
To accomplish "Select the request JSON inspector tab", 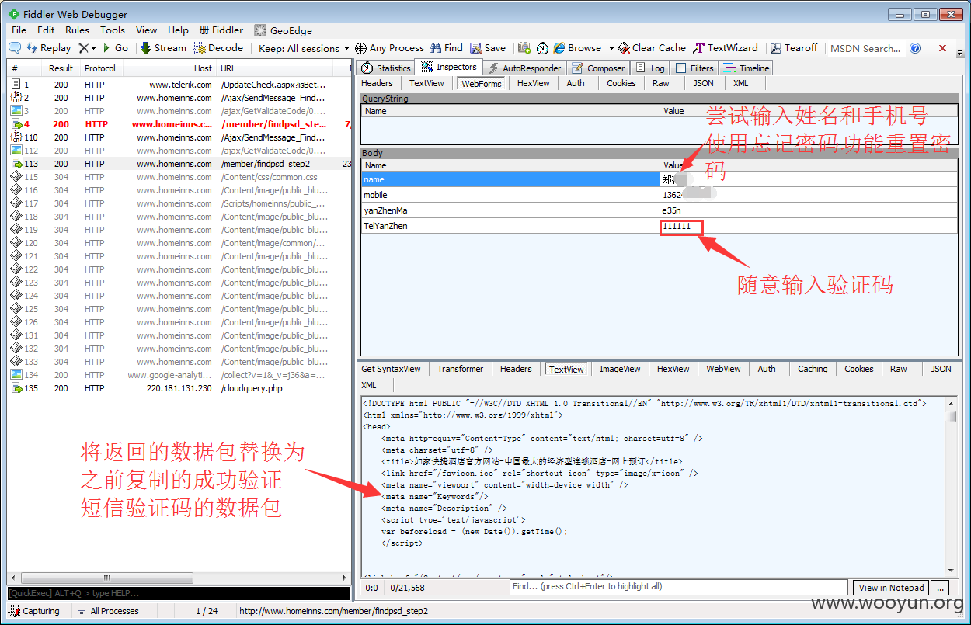I will [703, 83].
